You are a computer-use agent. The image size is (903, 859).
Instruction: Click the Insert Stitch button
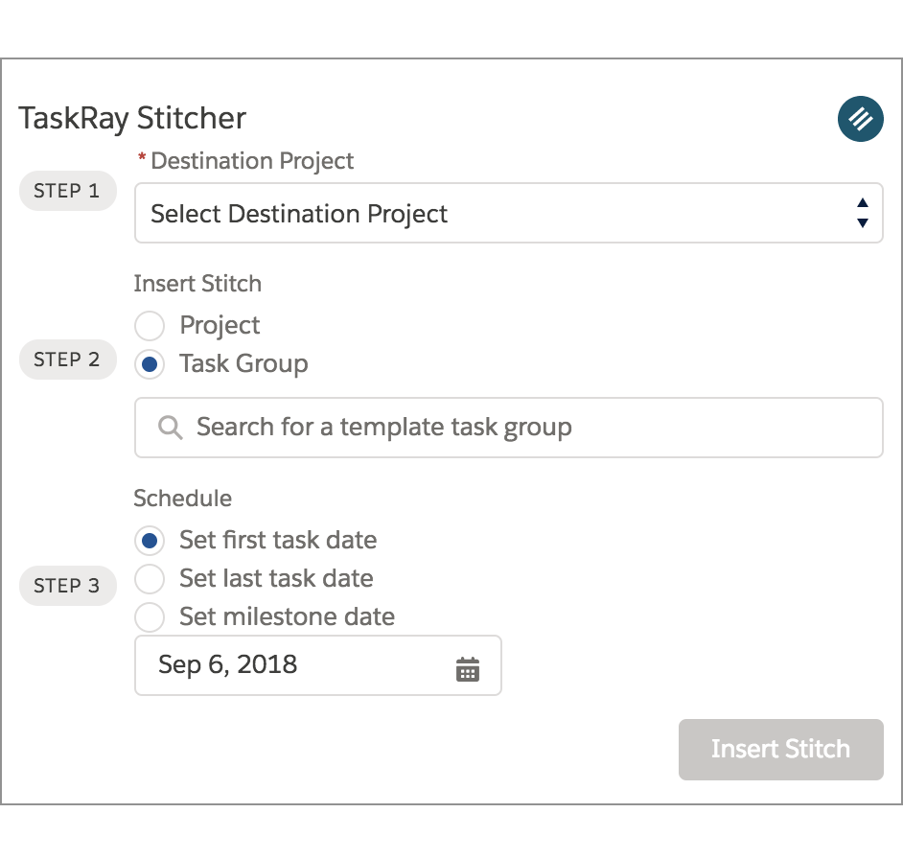click(780, 749)
